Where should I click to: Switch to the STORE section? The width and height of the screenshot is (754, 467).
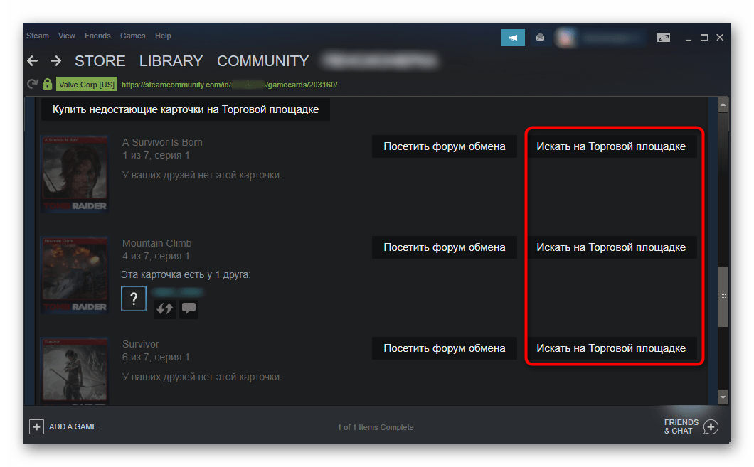click(x=100, y=61)
